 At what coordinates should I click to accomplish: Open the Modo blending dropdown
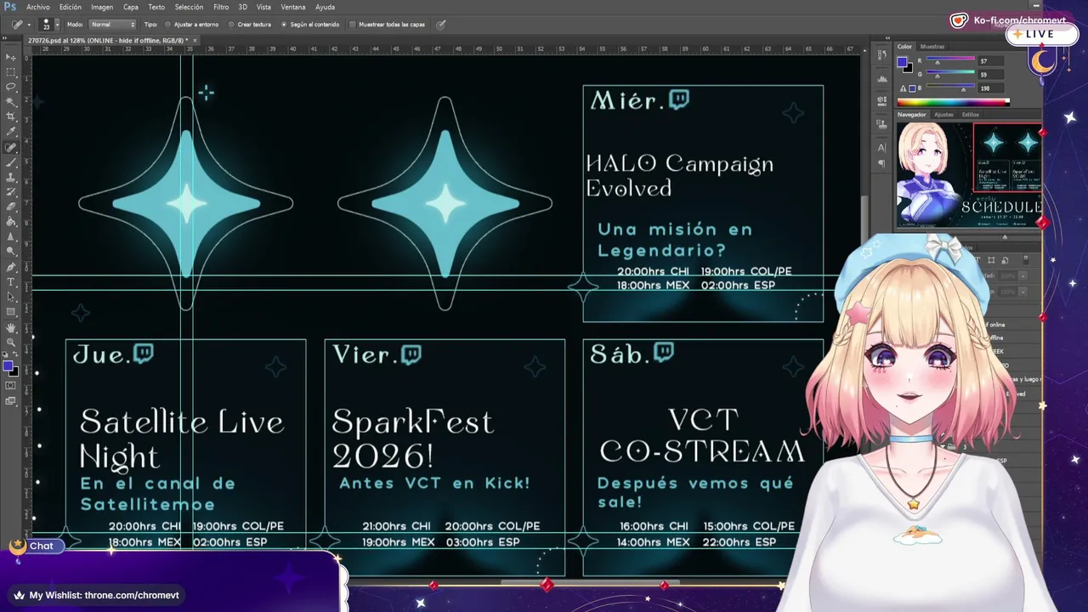tap(112, 25)
